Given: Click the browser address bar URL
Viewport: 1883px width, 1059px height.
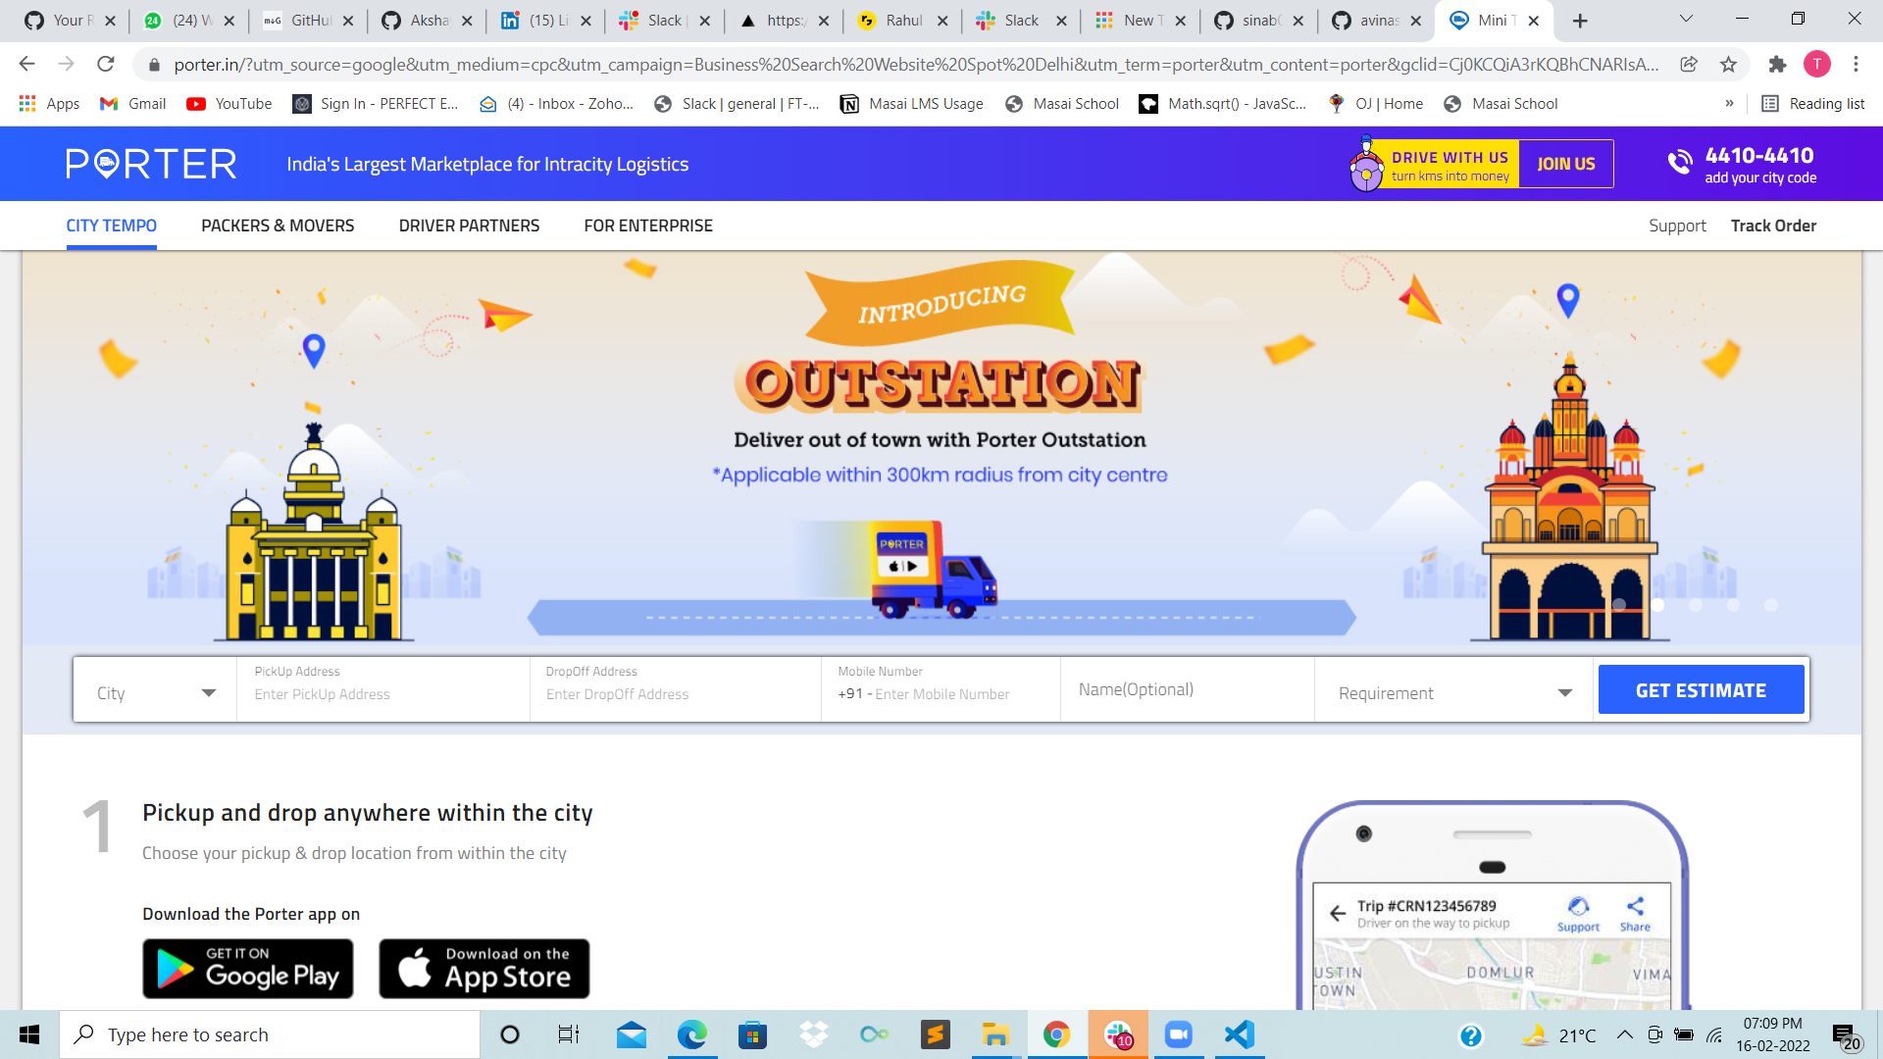Looking at the screenshot, I should 916,65.
